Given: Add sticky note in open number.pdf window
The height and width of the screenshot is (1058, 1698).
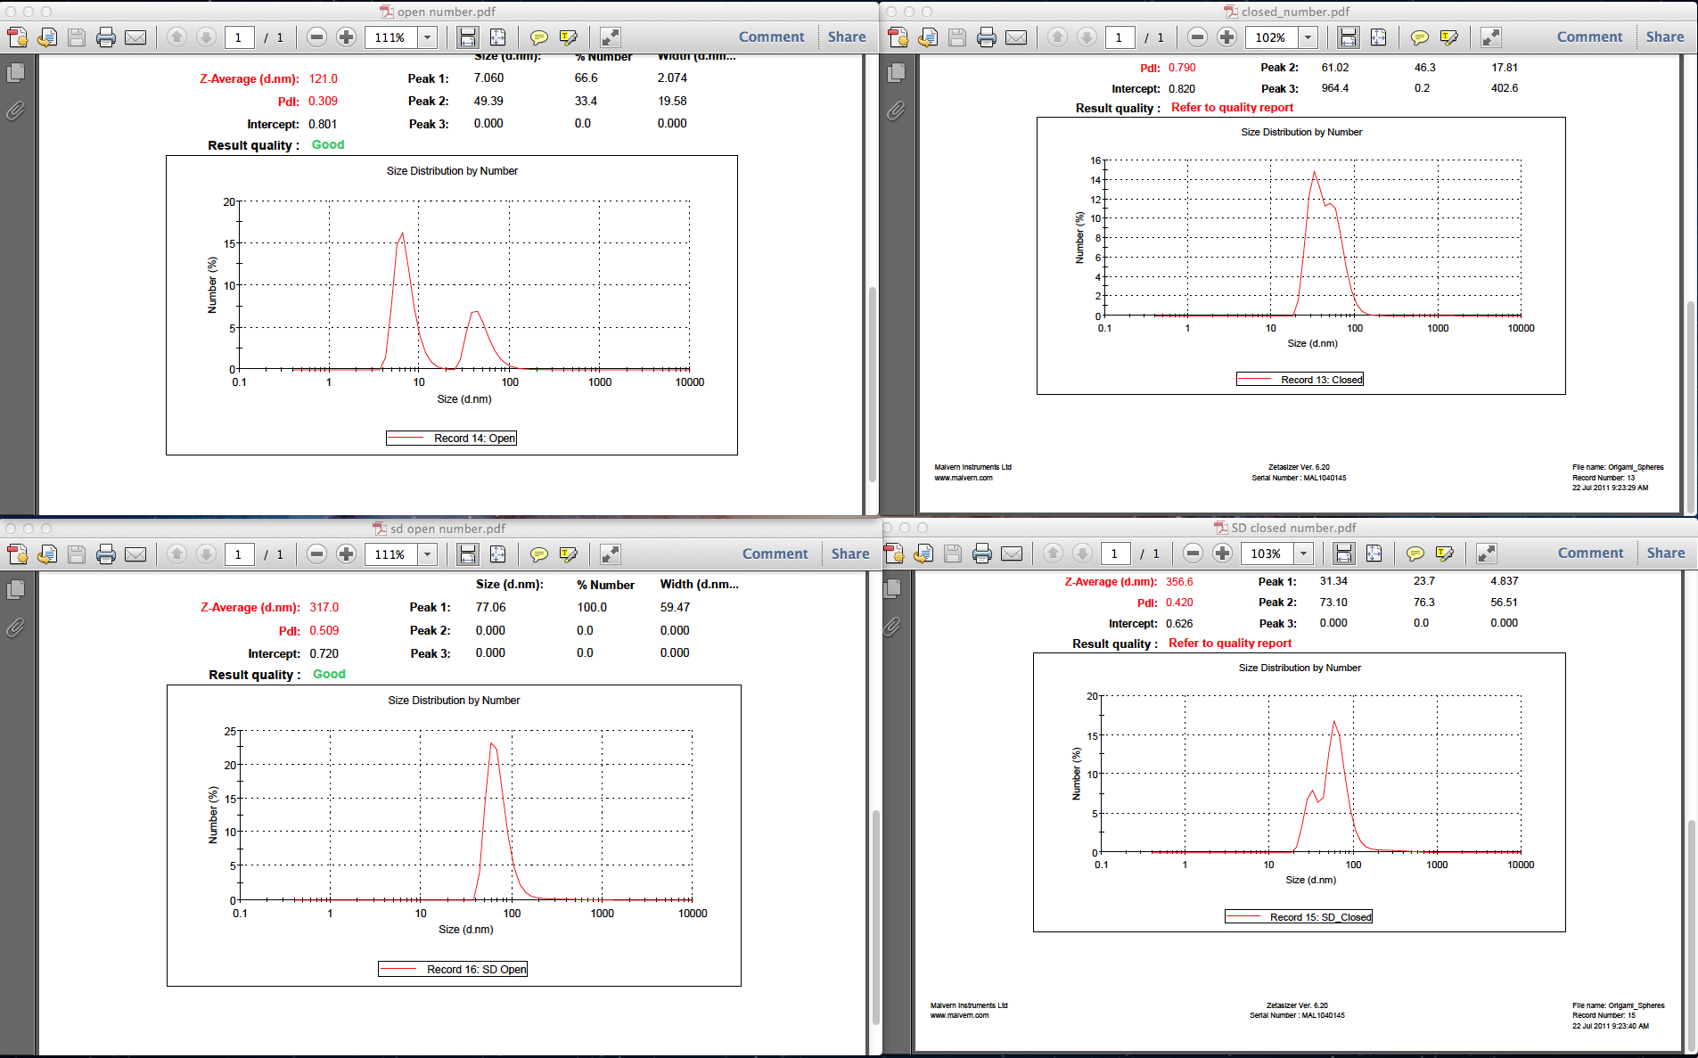Looking at the screenshot, I should click(x=538, y=37).
